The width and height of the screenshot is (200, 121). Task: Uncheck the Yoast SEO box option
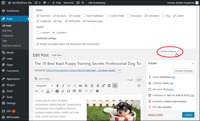coord(38,16)
